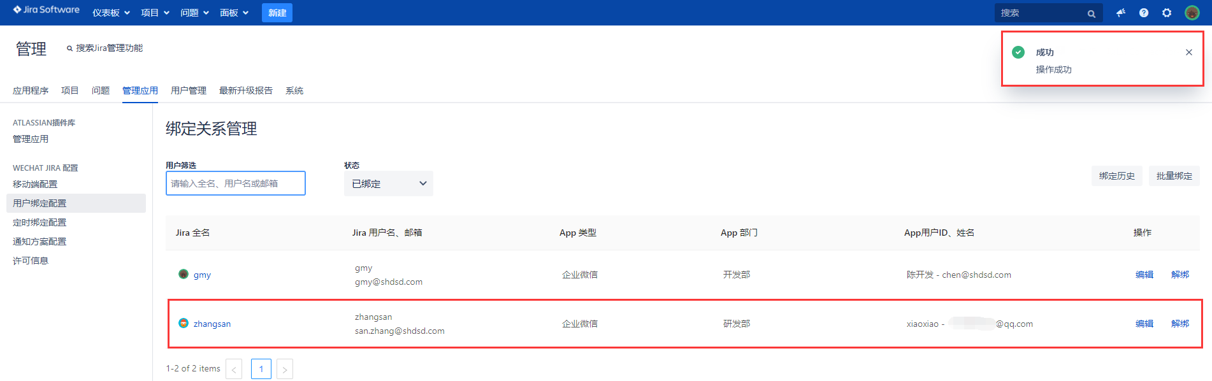Viewport: 1212px width, 381px height.
Task: Open the feedback megaphone icon
Action: pos(1121,13)
